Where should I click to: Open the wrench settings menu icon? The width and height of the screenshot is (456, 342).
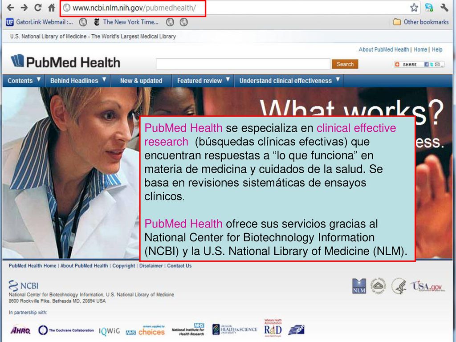coord(444,8)
